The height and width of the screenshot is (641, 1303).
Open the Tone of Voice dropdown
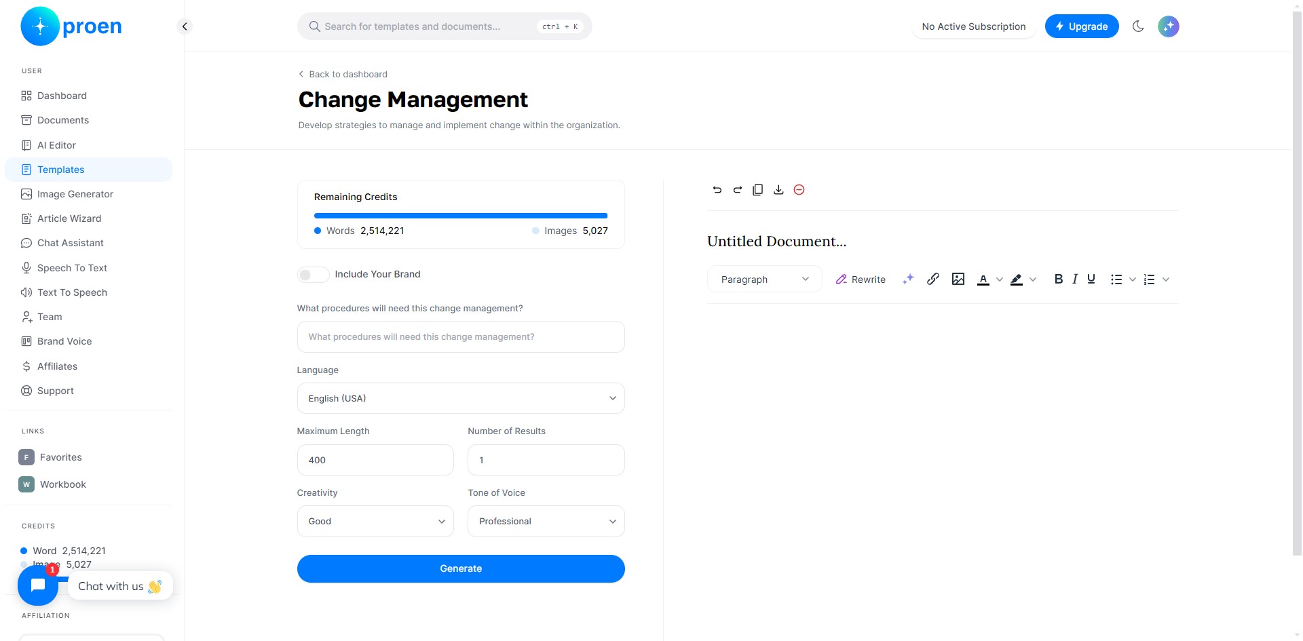tap(546, 521)
